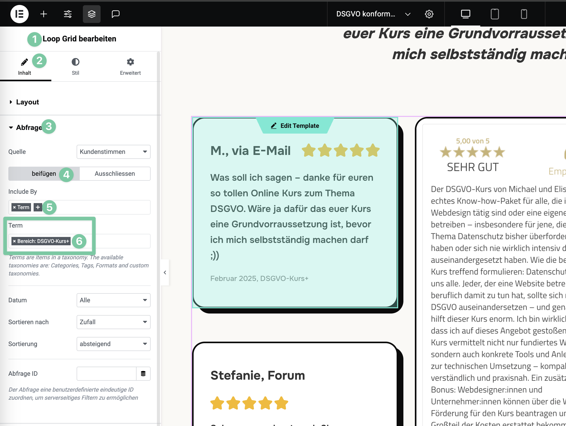Select the Ausschliessen toggle option
Image resolution: width=566 pixels, height=426 pixels.
point(115,174)
